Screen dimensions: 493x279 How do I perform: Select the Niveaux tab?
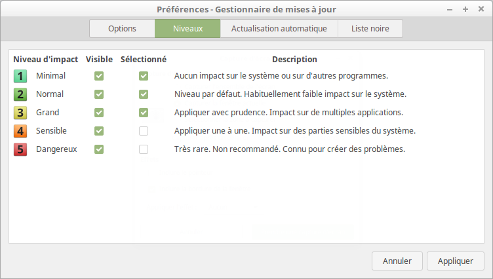(187, 29)
